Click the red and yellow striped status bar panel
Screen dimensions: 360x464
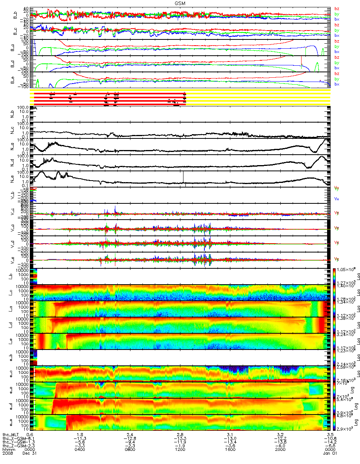pyautogui.click(x=180, y=97)
